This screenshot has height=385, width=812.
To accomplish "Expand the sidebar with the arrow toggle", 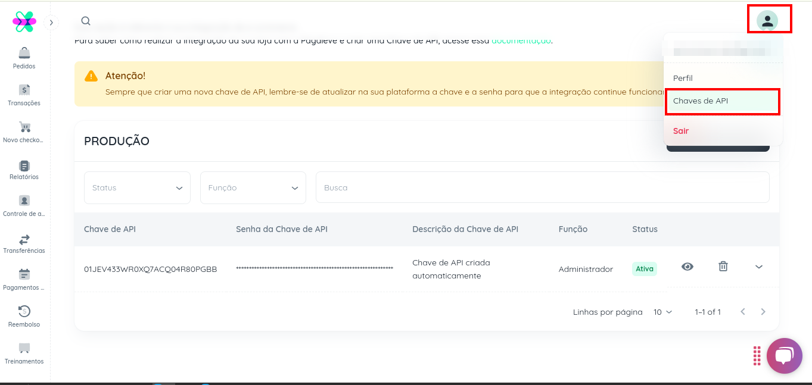I will point(51,23).
